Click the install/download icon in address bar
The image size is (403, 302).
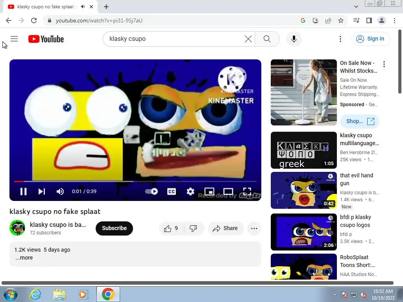click(x=315, y=20)
